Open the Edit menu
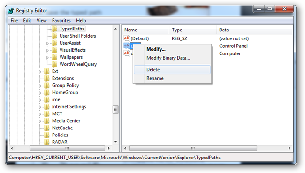The height and width of the screenshot is (173, 305). [27, 21]
